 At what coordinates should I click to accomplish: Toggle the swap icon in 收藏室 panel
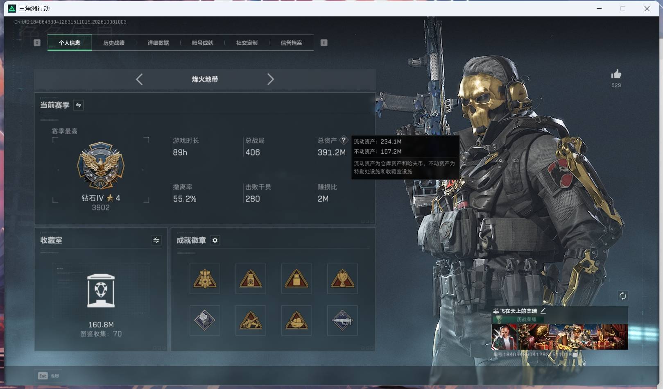click(156, 240)
